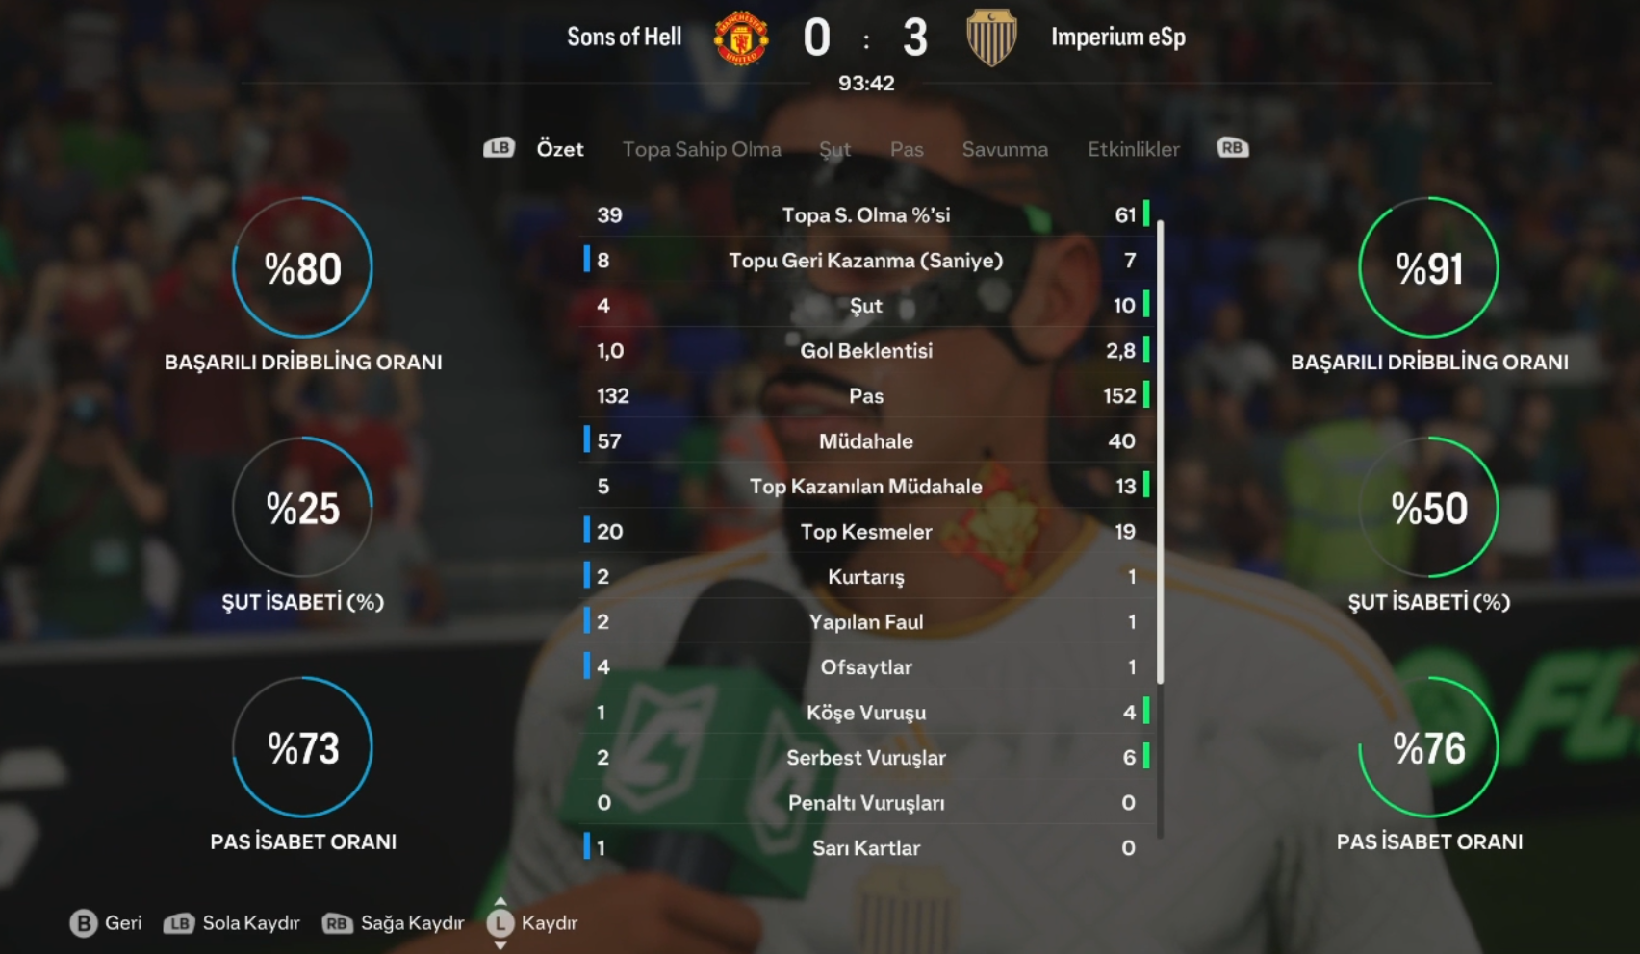This screenshot has width=1640, height=954.
Task: Select the Savunma tab
Action: pos(1005,149)
